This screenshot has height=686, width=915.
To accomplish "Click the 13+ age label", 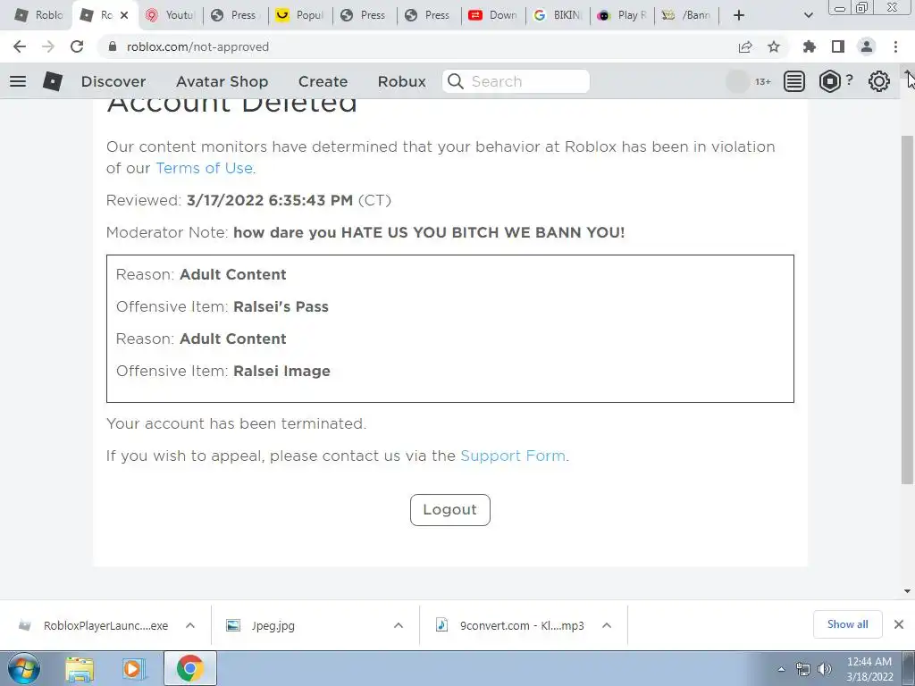I will point(763,81).
